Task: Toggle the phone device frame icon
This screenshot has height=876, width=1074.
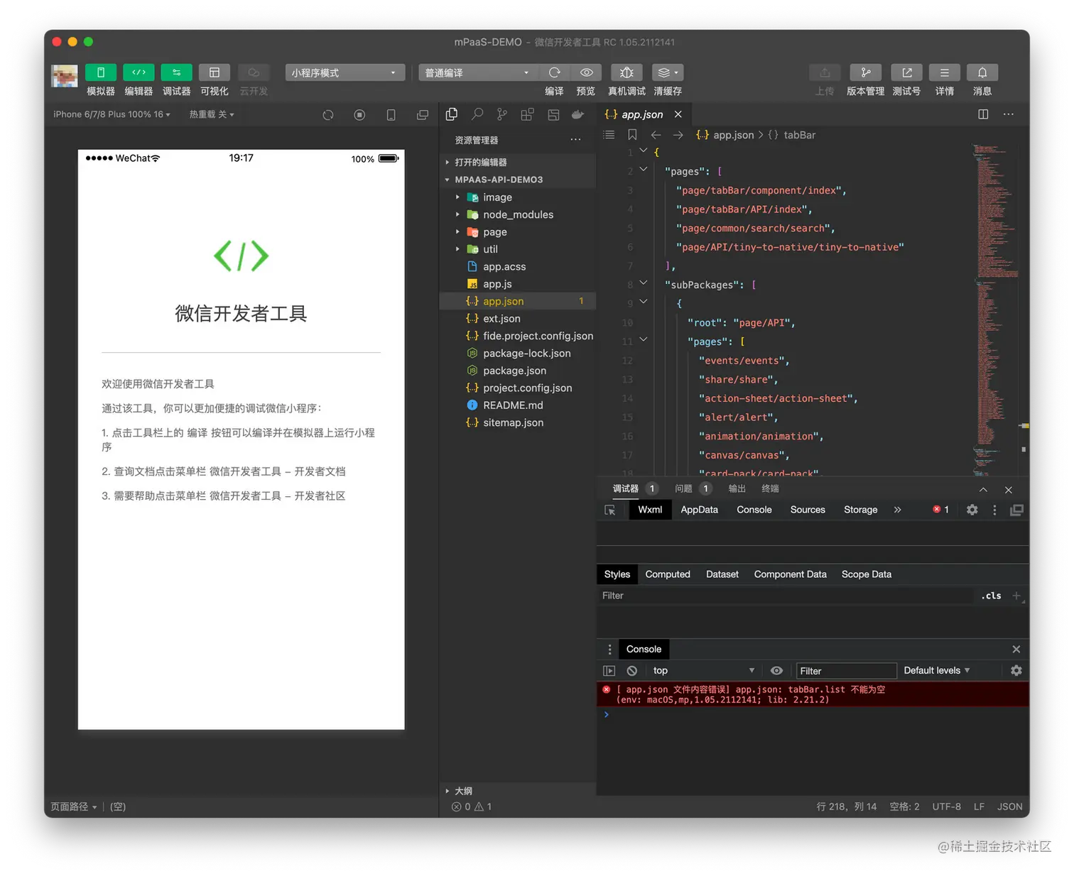Action: coord(391,114)
